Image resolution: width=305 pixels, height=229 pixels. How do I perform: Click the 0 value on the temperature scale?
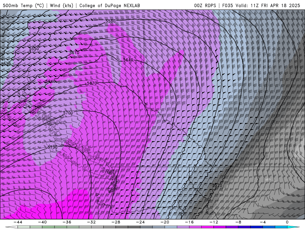click(x=287, y=222)
